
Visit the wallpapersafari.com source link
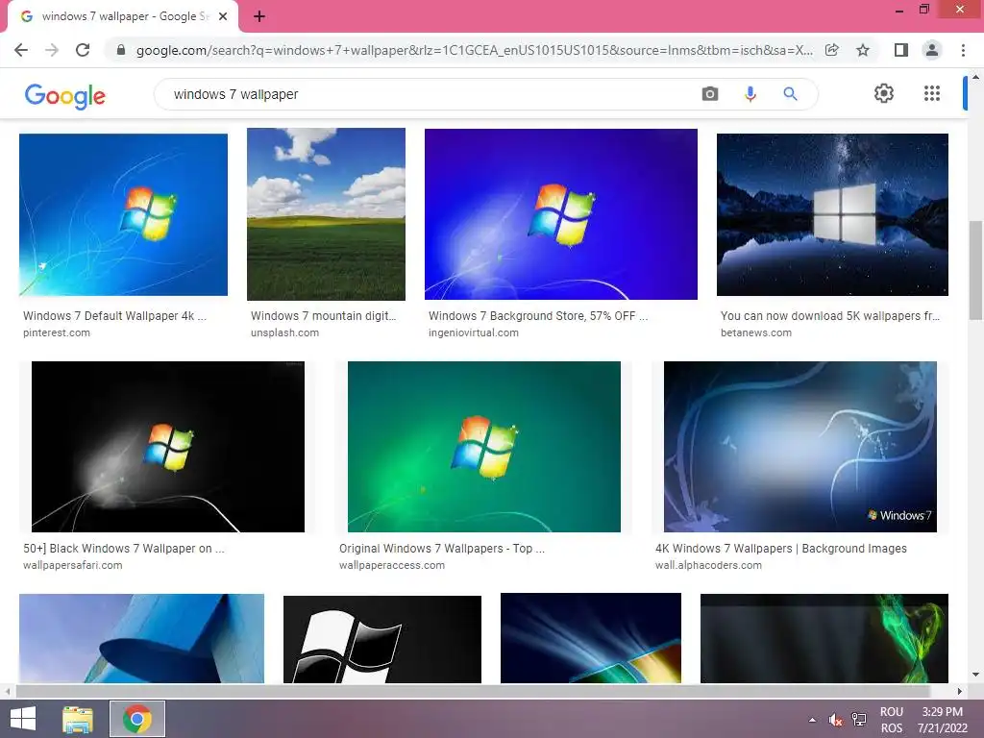[x=73, y=565]
